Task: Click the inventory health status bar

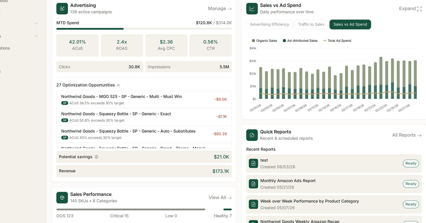Action: 144,209
